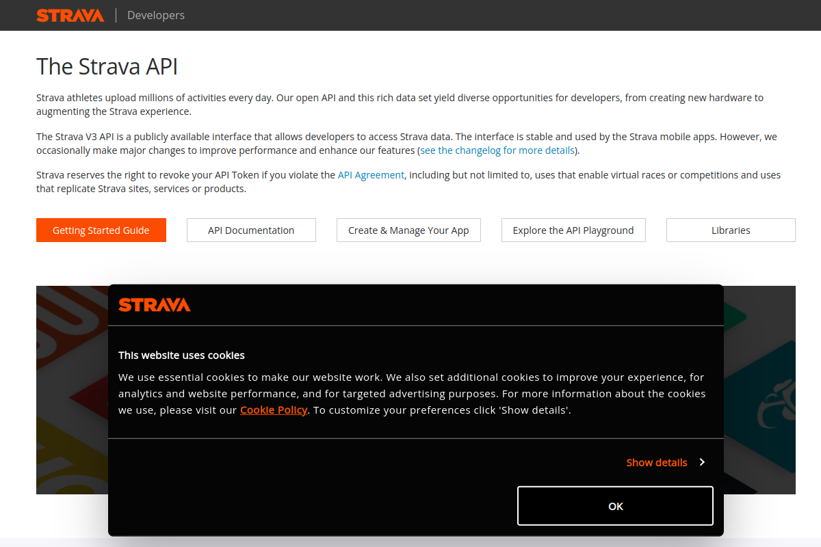The width and height of the screenshot is (821, 547).
Task: Explore the API Playground
Action: [573, 230]
